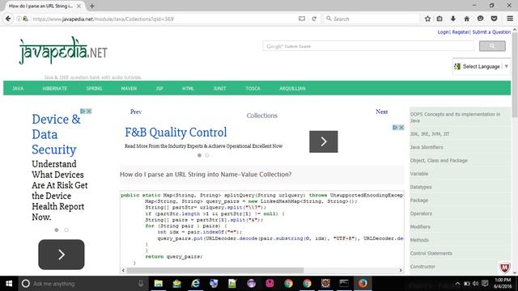The width and height of the screenshot is (518, 291).
Task: Click AdChoices icon on the F&B ad
Action: [x=395, y=128]
